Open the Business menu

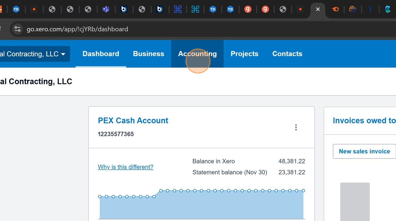[x=148, y=54]
